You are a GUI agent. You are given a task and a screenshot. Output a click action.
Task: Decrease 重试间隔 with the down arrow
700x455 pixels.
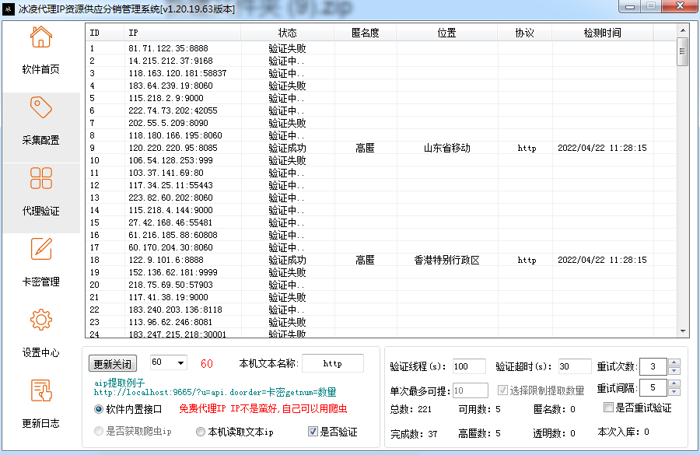coord(674,391)
